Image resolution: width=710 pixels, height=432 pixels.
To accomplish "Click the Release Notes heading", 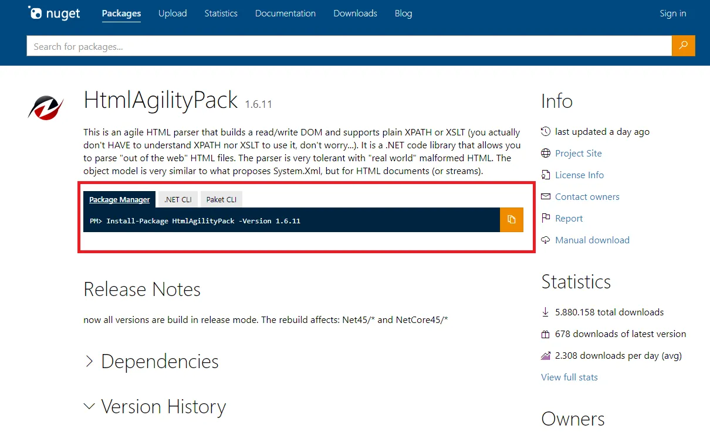I will 142,289.
